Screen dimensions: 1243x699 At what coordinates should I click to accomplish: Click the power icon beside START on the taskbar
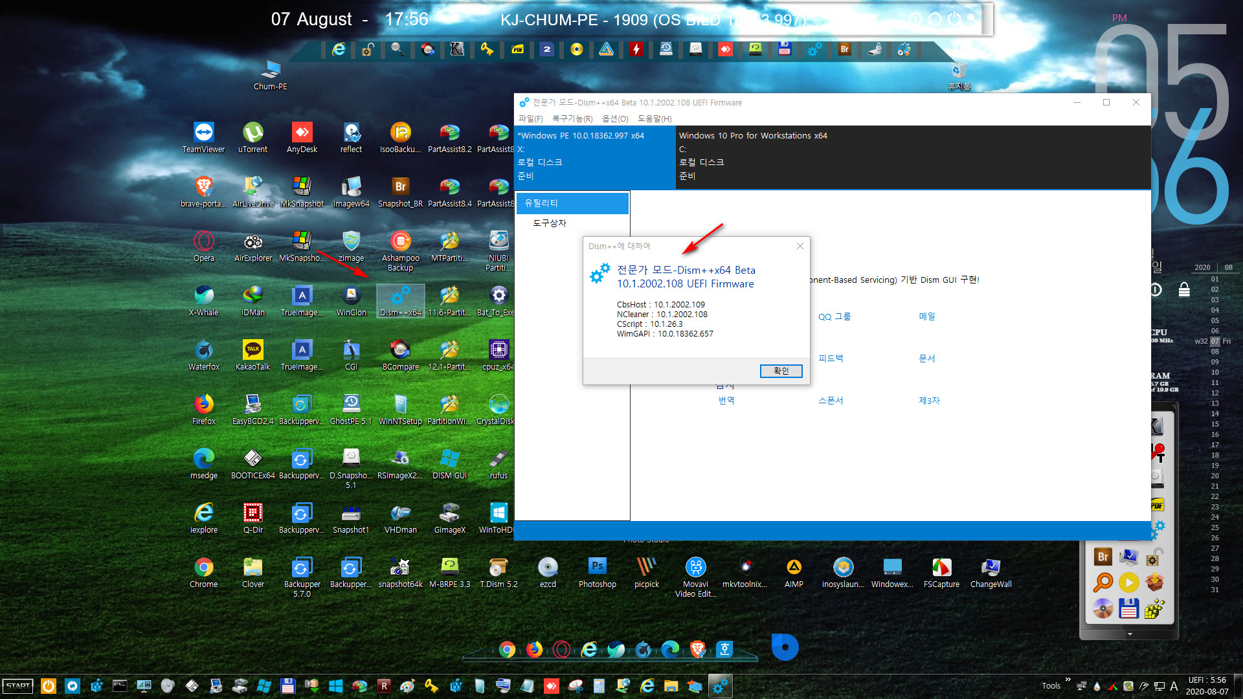tap(49, 686)
